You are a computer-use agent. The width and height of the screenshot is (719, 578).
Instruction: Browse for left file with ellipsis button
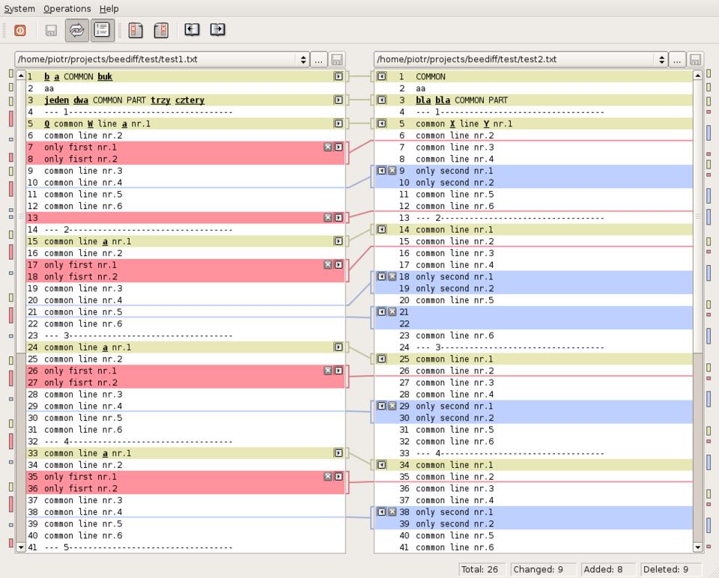(318, 59)
